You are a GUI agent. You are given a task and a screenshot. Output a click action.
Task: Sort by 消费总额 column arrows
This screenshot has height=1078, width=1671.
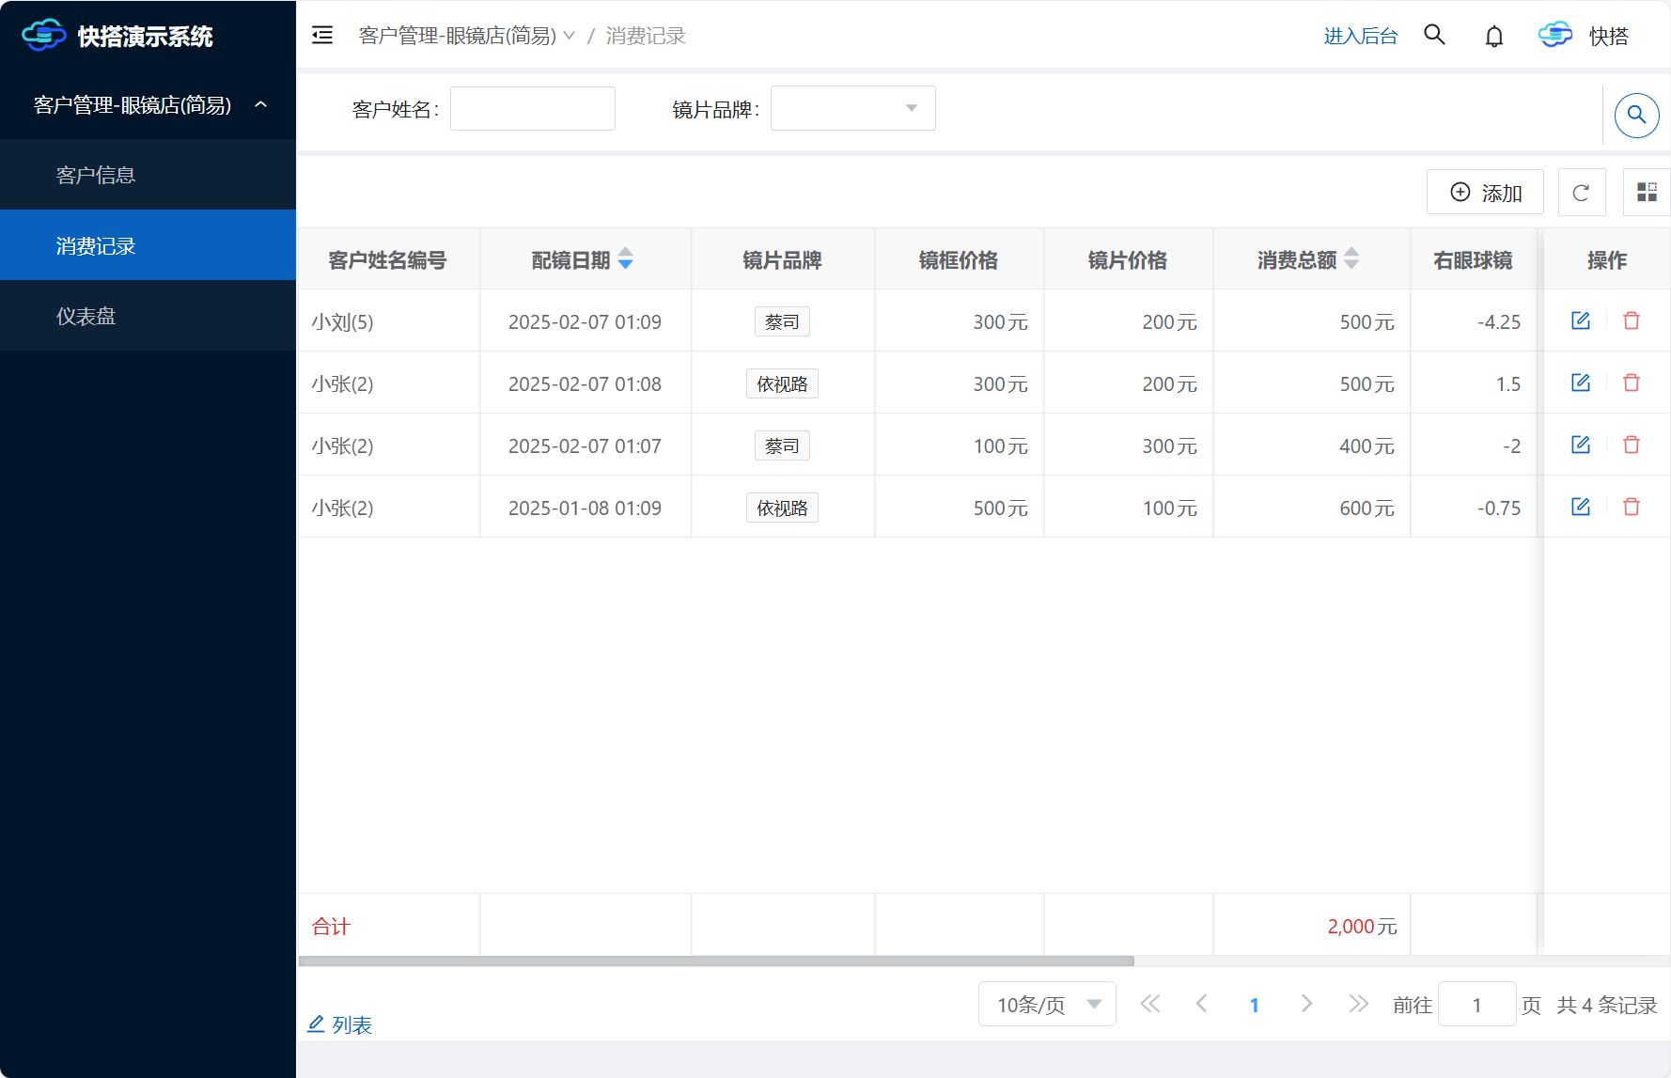(x=1351, y=258)
